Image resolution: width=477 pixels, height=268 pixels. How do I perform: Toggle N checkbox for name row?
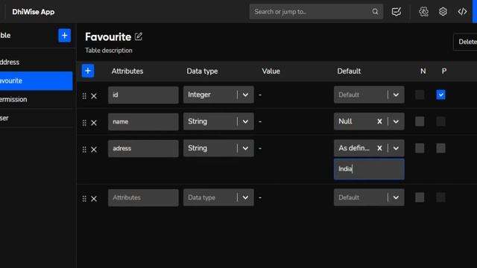pyautogui.click(x=420, y=121)
